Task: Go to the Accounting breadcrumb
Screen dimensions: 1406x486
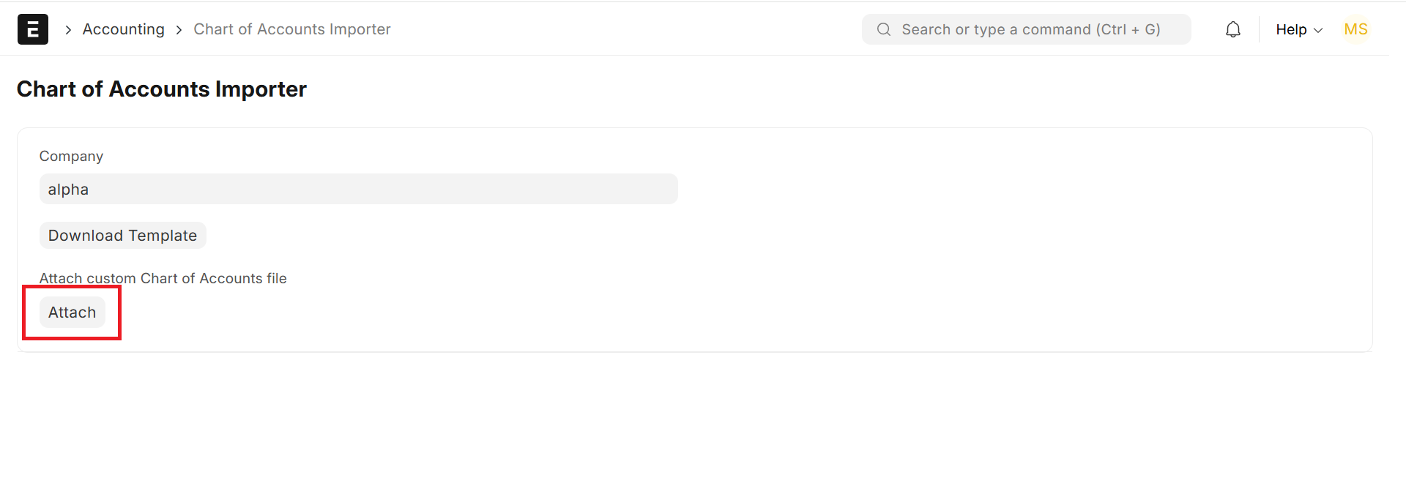Action: click(x=123, y=29)
